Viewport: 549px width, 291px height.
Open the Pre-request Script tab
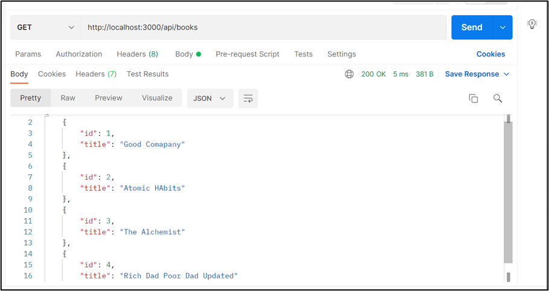coord(248,54)
